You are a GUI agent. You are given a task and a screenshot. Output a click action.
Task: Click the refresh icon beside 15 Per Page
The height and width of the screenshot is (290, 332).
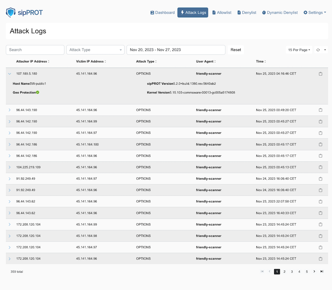tap(318, 50)
